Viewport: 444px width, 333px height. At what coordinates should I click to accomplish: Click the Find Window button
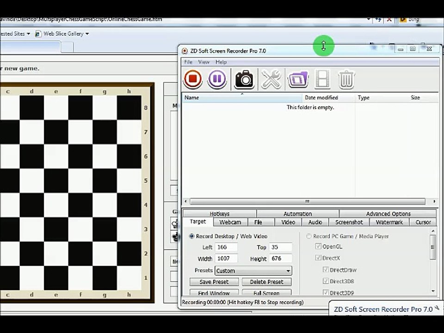coord(214,292)
